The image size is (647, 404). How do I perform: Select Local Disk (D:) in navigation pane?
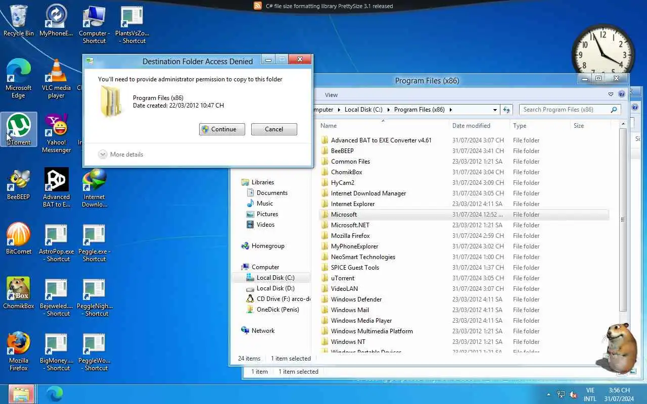tap(275, 288)
